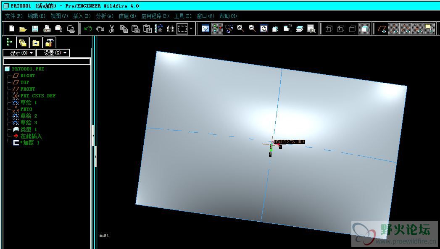The width and height of the screenshot is (440, 249).
Task: Select PRT_CSYS_DEF in the tree
Action: (x=38, y=96)
